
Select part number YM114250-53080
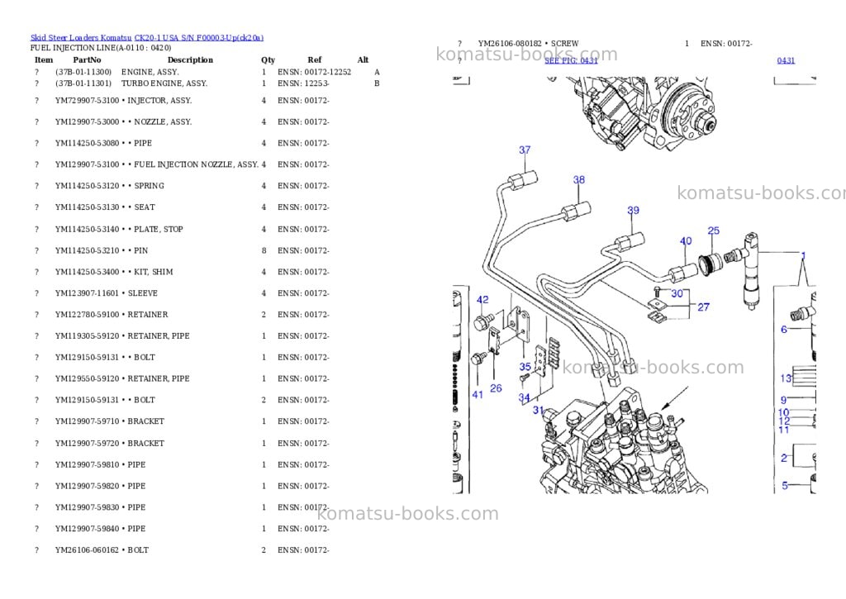coord(87,143)
